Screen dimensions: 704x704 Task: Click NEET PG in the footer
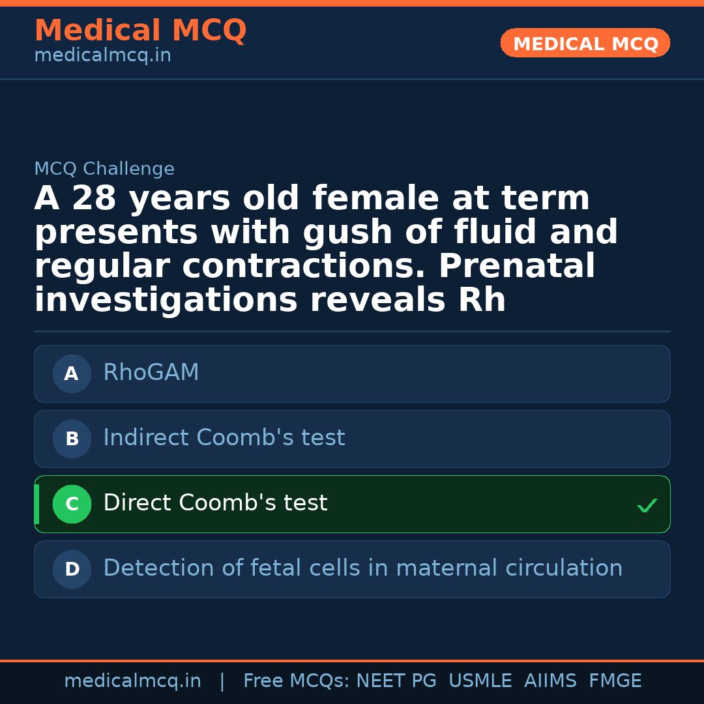[x=396, y=681]
